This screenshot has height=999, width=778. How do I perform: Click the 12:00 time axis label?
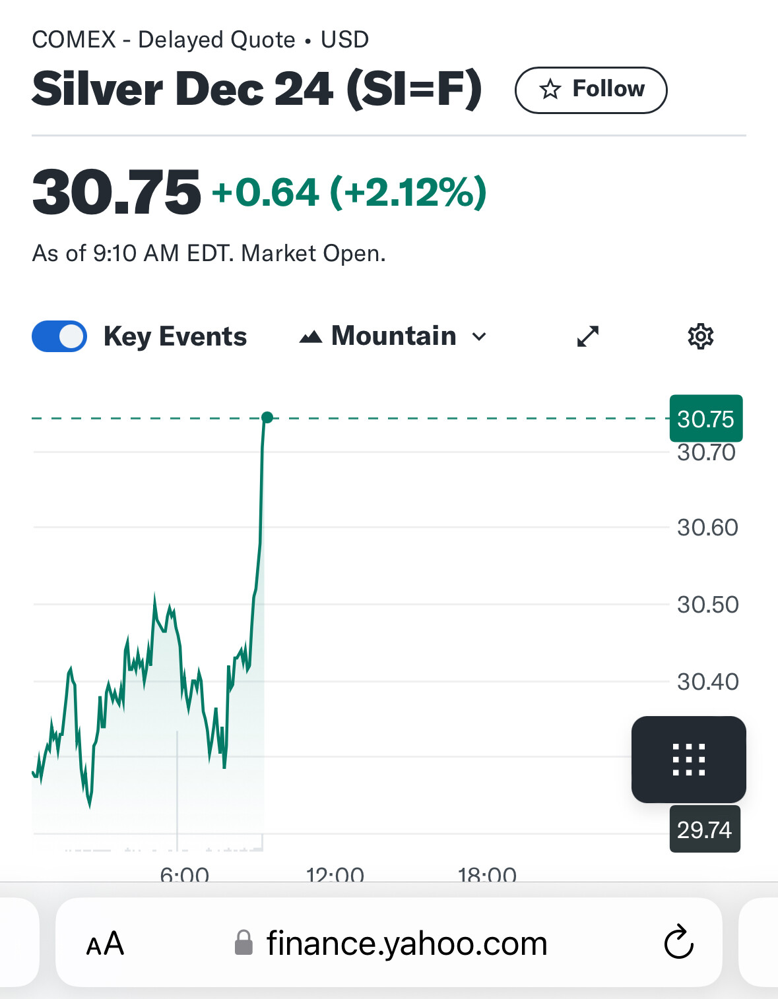click(335, 875)
